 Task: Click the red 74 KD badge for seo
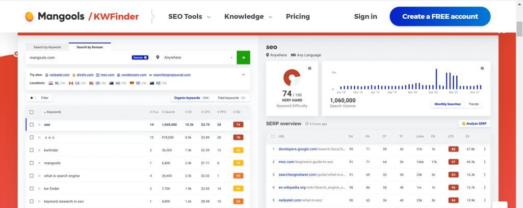(x=238, y=125)
